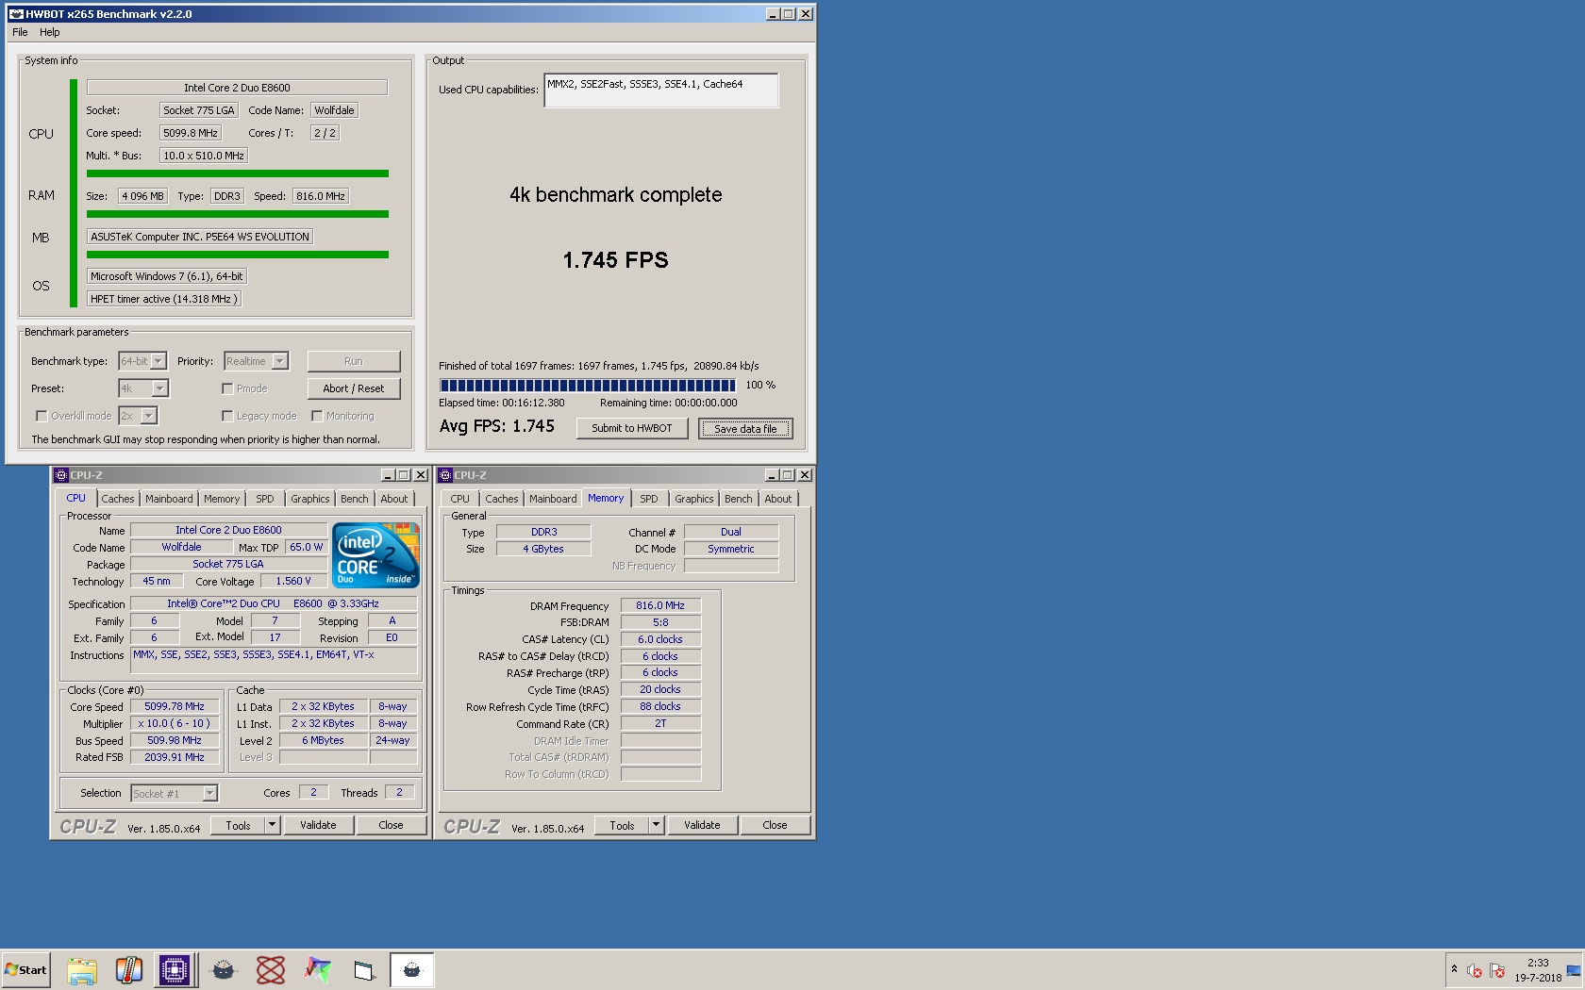Viewport: 1585px width, 990px height.
Task: Open the console window taskbar icon
Action: [364, 969]
